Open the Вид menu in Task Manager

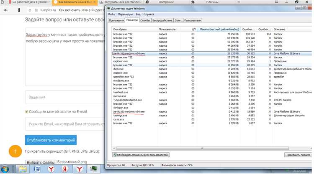click(138, 14)
